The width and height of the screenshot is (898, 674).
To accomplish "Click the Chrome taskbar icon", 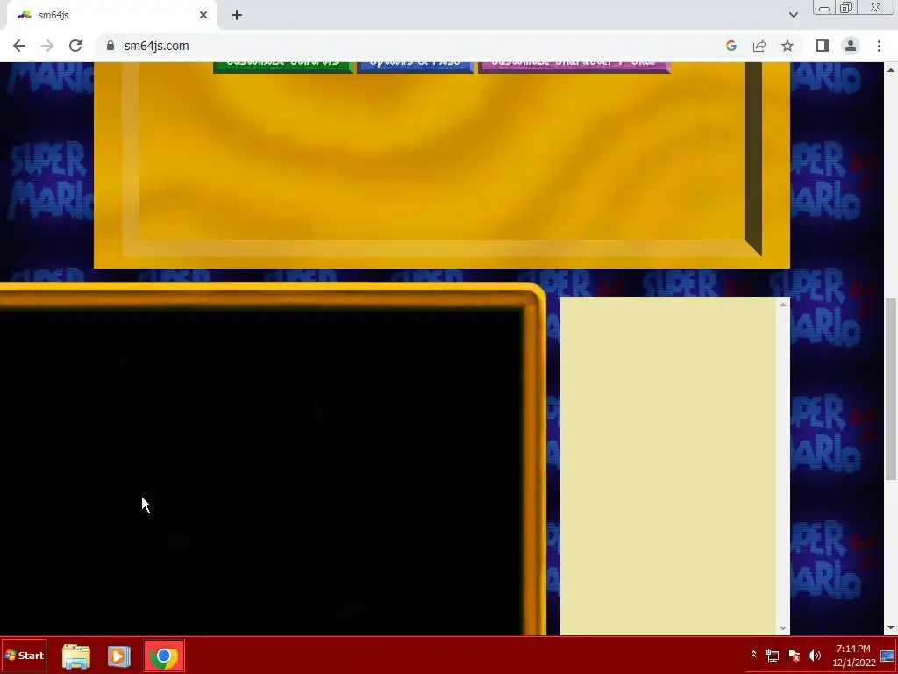I will pos(164,656).
